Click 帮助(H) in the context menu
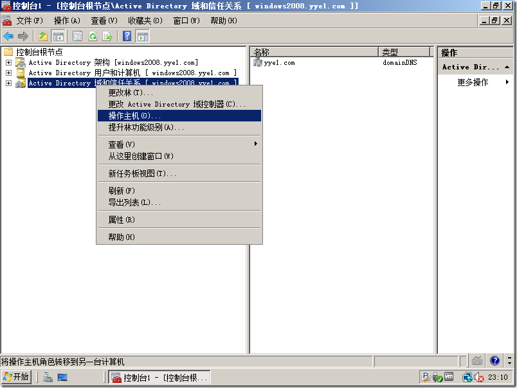Screen dimensions: 517x388 (x=179, y=237)
